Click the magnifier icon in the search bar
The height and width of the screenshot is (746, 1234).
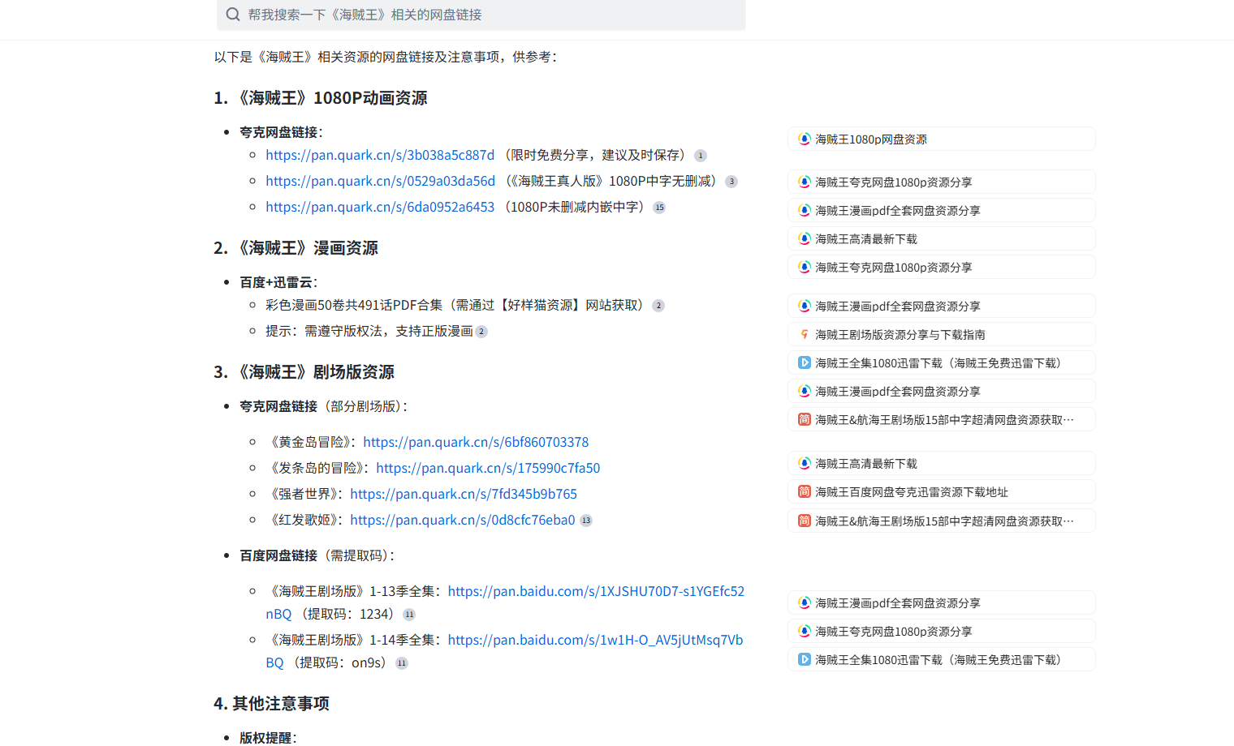tap(233, 15)
